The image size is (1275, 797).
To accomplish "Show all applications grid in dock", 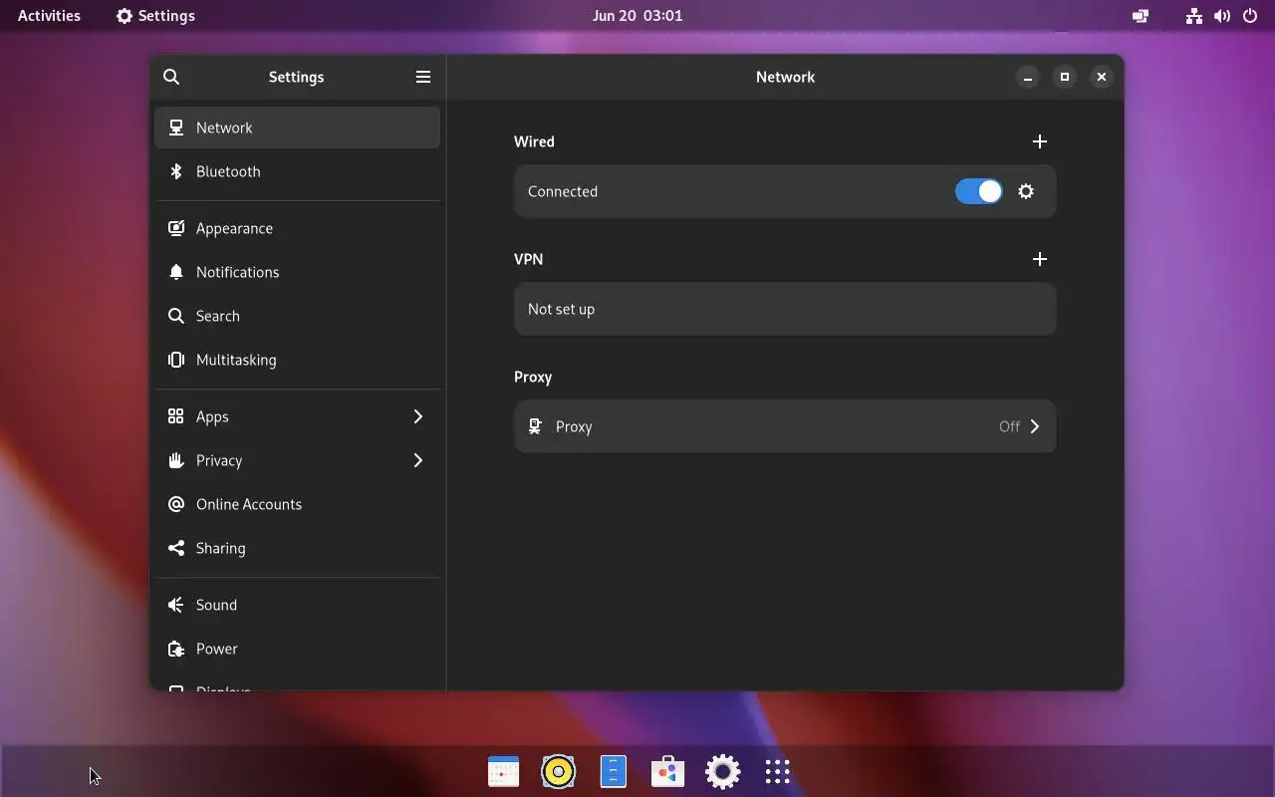I will point(777,771).
